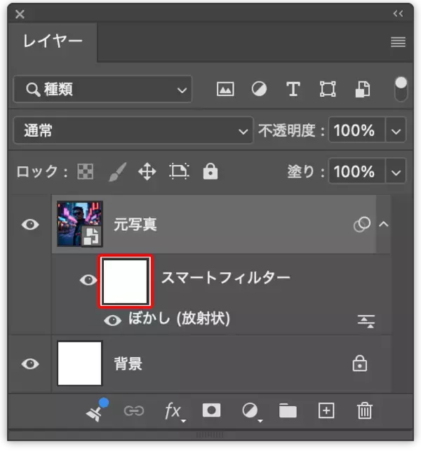Image resolution: width=421 pixels, height=451 pixels.
Task: Click the link layers icon
Action: (x=134, y=411)
